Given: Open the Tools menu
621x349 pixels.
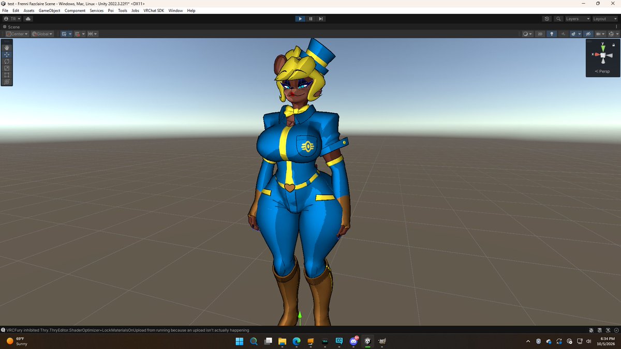Looking at the screenshot, I should 123,10.
